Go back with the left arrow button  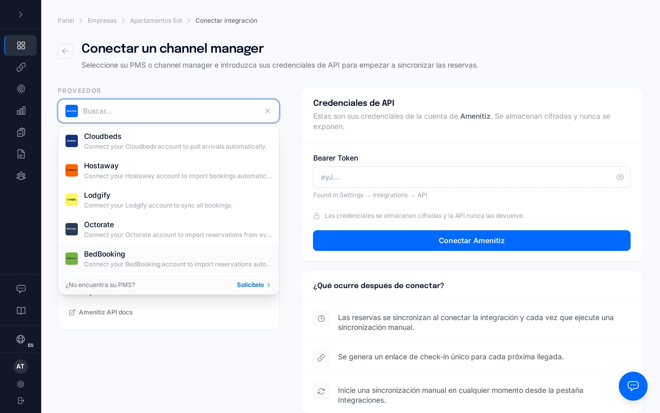click(x=65, y=51)
